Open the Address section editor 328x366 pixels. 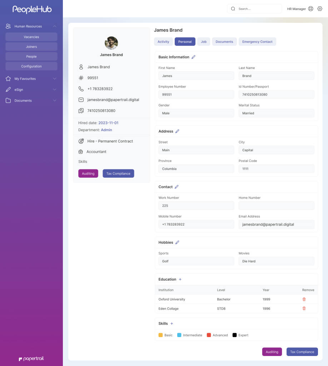pyautogui.click(x=178, y=131)
